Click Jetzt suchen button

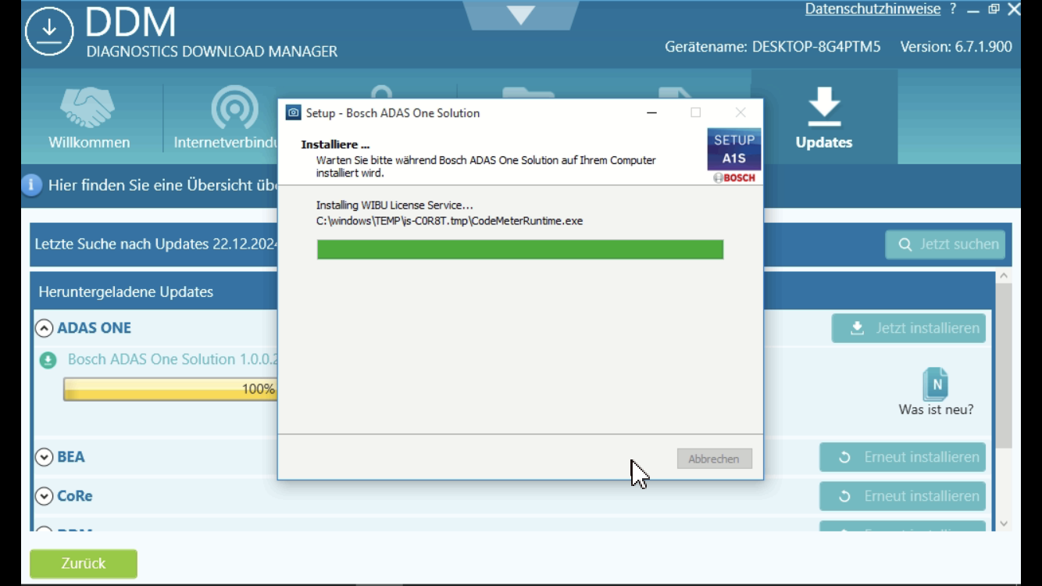pos(945,245)
